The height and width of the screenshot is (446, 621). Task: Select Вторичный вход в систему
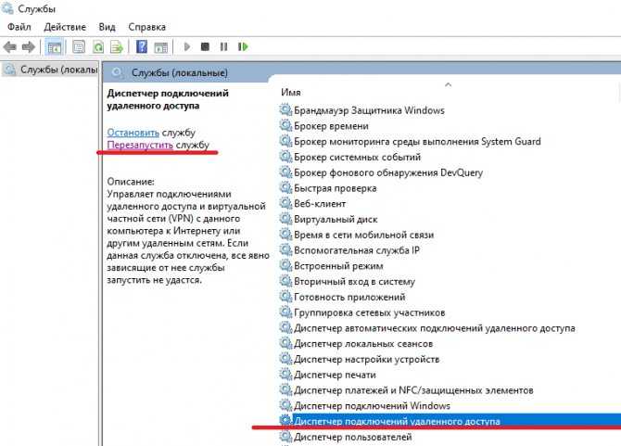(354, 282)
